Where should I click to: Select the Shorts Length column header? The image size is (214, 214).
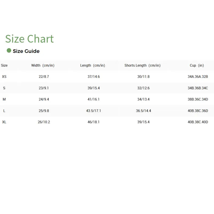point(142,65)
